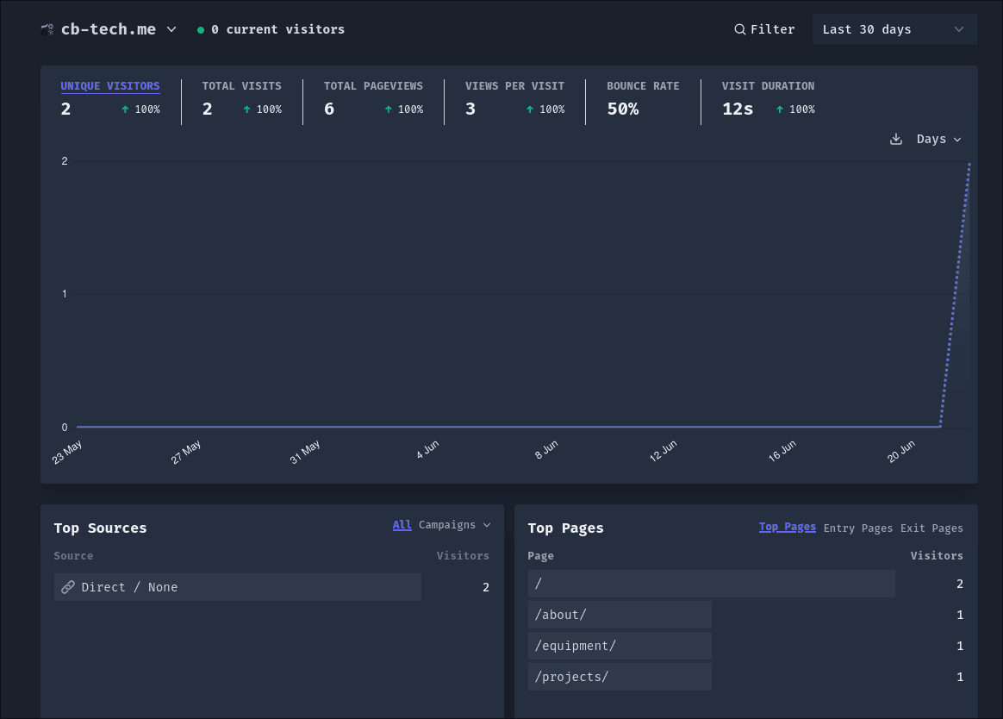The height and width of the screenshot is (719, 1003).
Task: Open the Last 30 days date picker
Action: click(894, 29)
